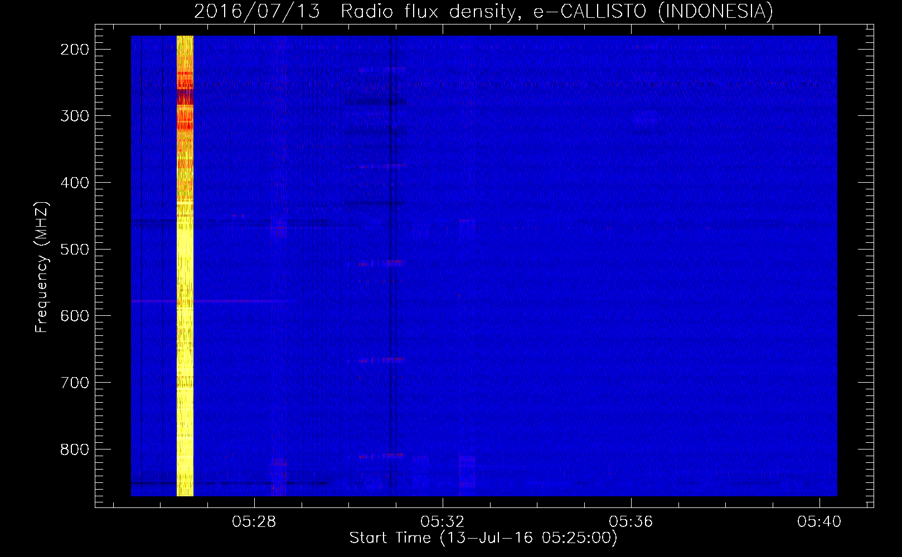Click the 700 frequency tick label
This screenshot has height=557, width=902.
pyautogui.click(x=75, y=383)
